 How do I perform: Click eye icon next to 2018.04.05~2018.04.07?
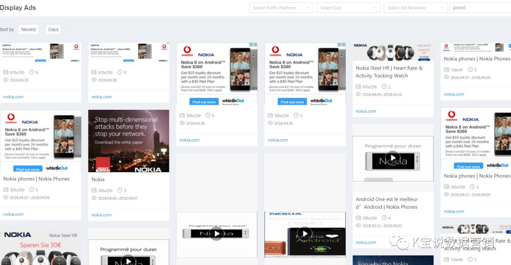tap(94, 198)
